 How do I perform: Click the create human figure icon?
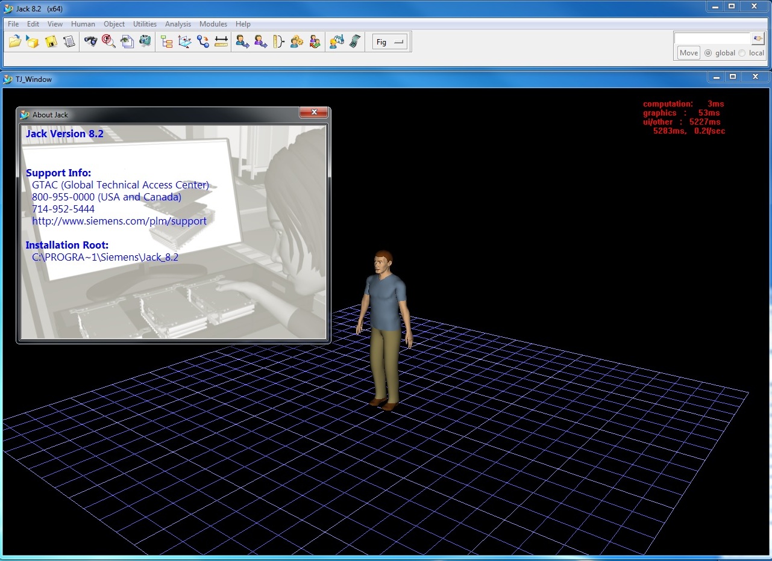pos(242,42)
